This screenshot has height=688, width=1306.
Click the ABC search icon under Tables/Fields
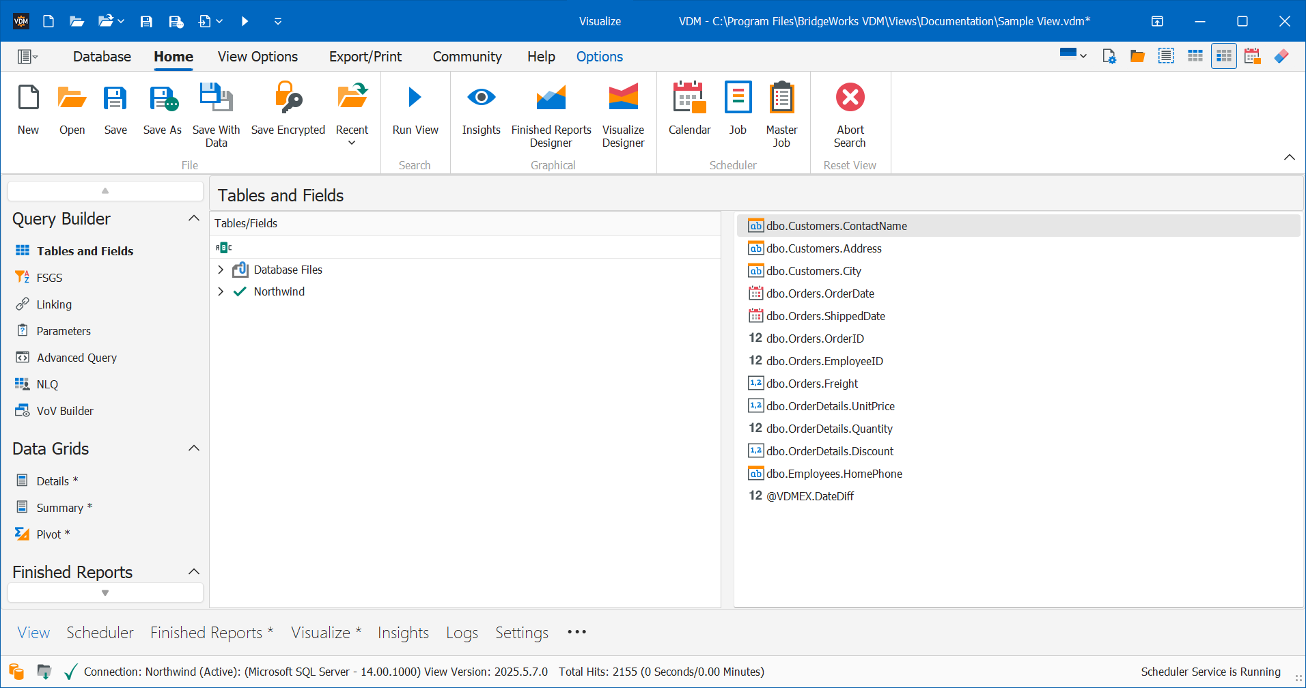(224, 247)
